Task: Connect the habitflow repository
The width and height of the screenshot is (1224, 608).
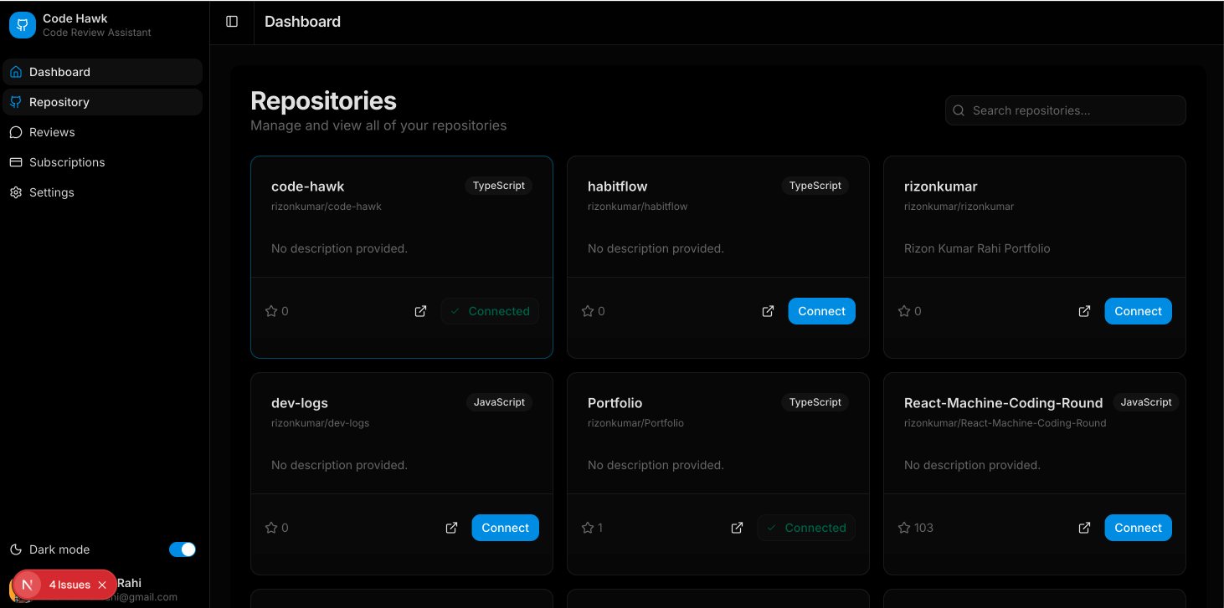Action: (x=821, y=310)
